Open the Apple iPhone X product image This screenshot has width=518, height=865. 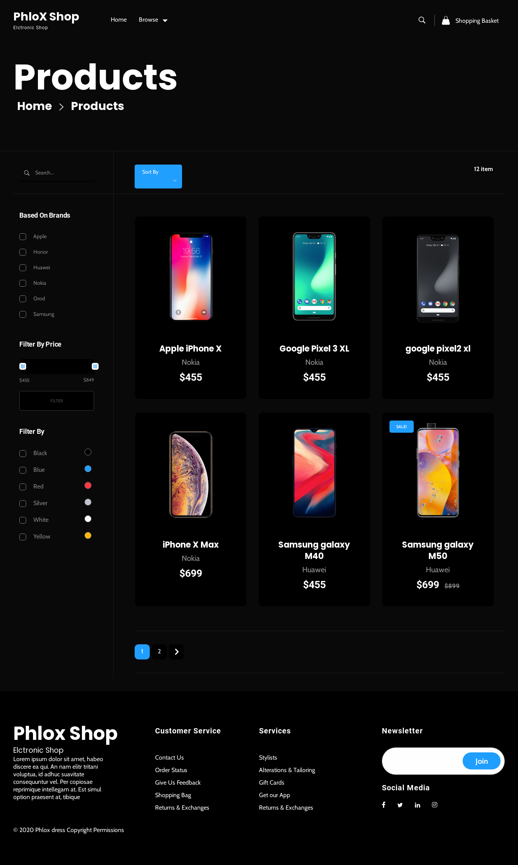(191, 277)
